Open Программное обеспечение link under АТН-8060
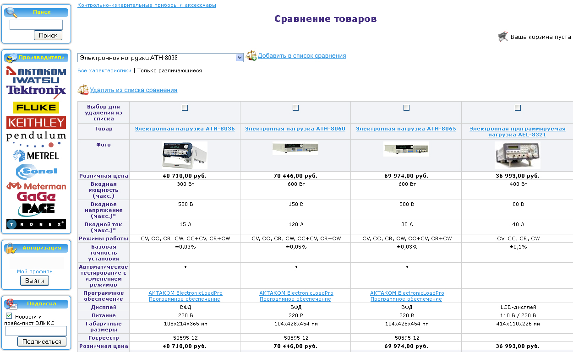Image resolution: width=573 pixels, height=352 pixels. 295,299
